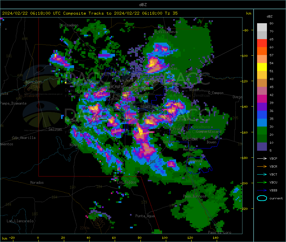Click the 'VBCP' legend label
This screenshot has width=286, height=242.
(273, 158)
